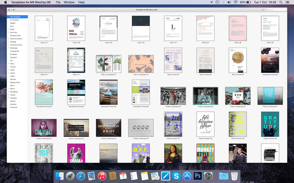Expand the Newsletters category arrow
294x183 pixels.
click(8, 92)
